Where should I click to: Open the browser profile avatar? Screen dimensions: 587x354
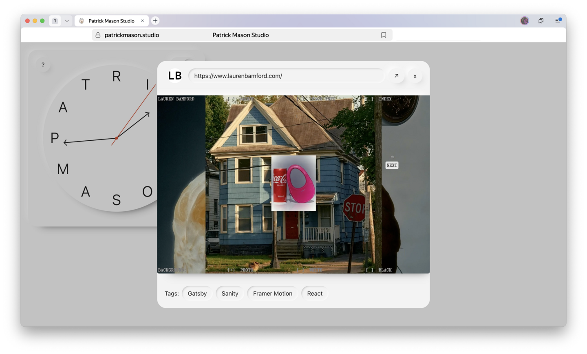point(525,21)
